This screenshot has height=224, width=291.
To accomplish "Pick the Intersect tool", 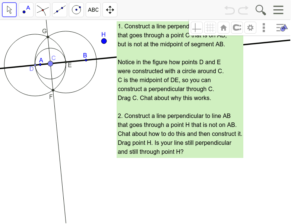I will click(x=43, y=10).
